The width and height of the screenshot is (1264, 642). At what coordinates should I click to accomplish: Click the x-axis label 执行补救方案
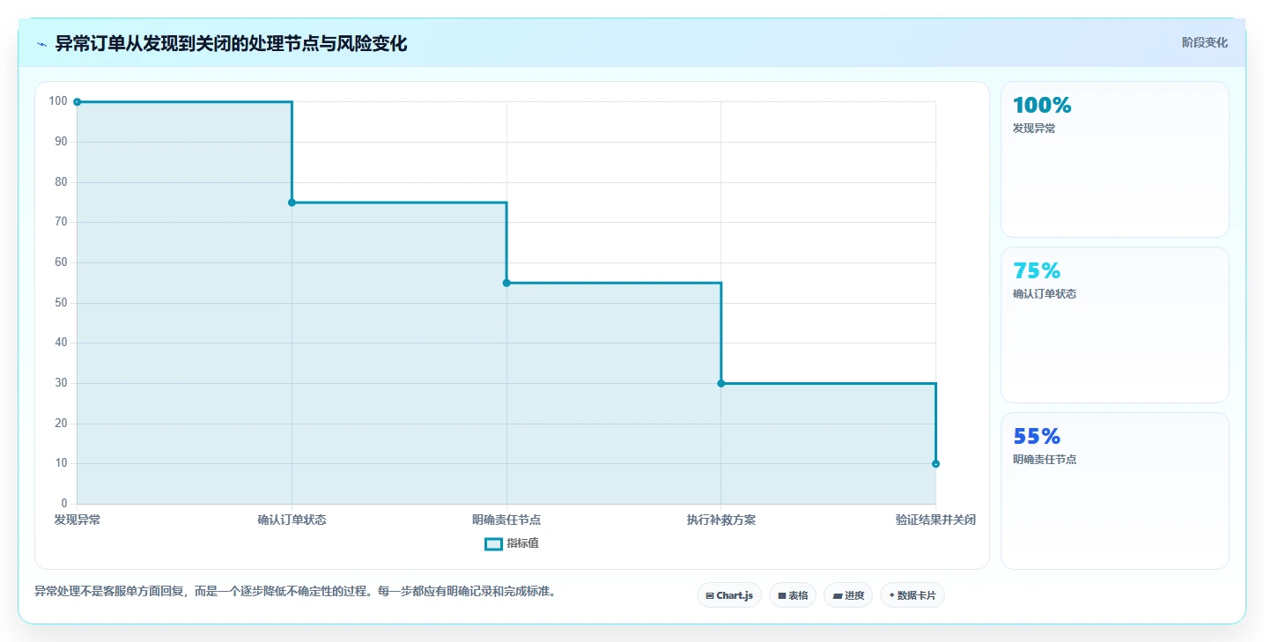coord(721,520)
